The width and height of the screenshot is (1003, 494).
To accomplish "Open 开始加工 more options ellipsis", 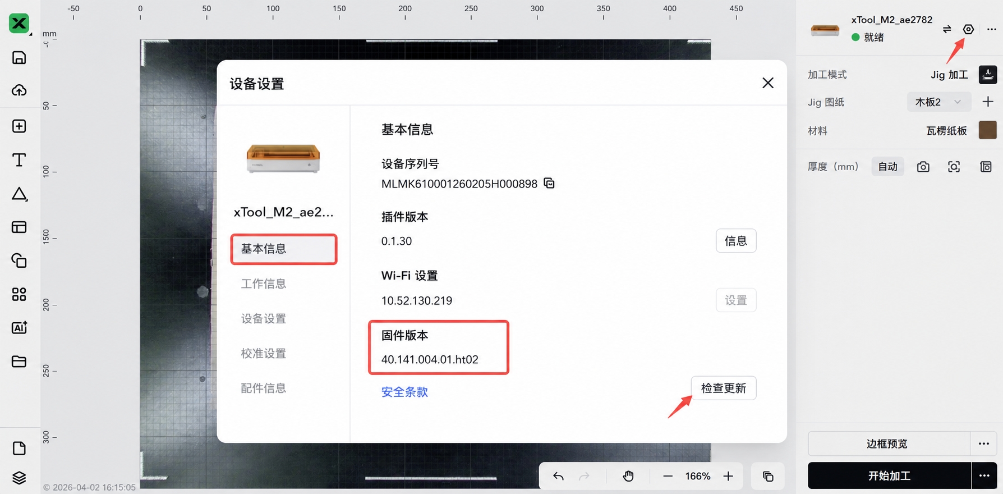I will coord(984,475).
